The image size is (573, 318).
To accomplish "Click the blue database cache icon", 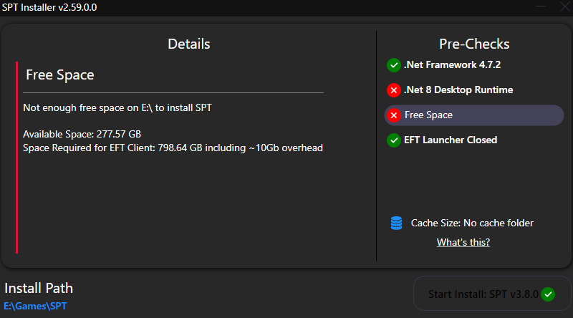I will (x=396, y=223).
